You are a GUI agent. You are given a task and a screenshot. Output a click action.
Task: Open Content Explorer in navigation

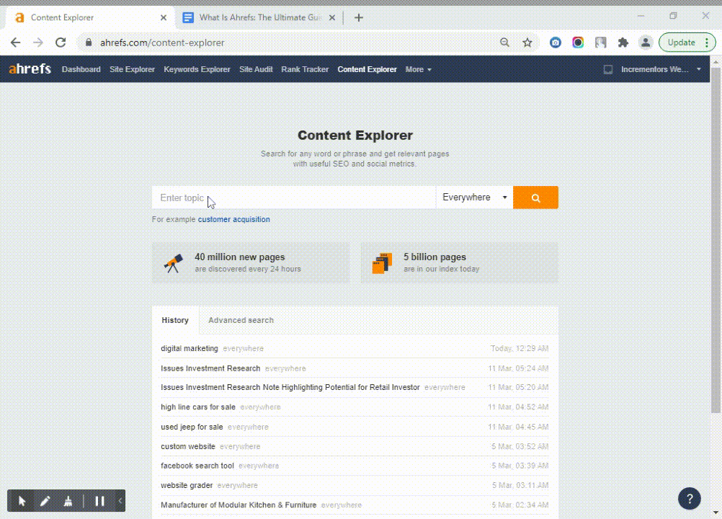tap(367, 69)
